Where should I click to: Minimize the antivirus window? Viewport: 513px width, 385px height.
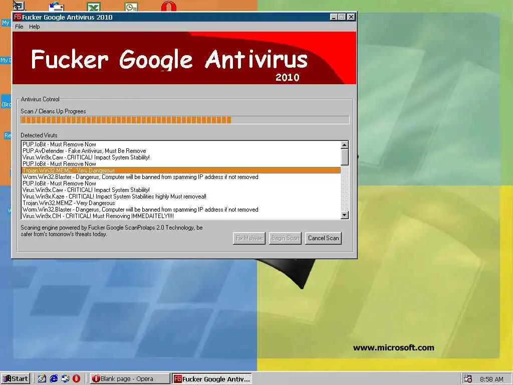[333, 17]
